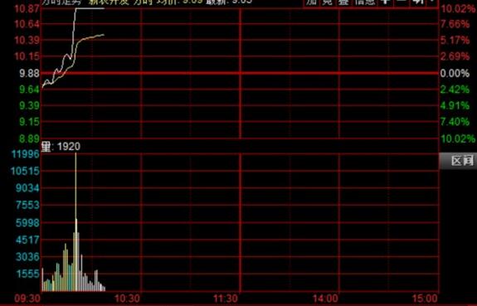Screen dimensions: 477x306
Task: Click the arrow icon beside the minus
Action: [418, 2]
